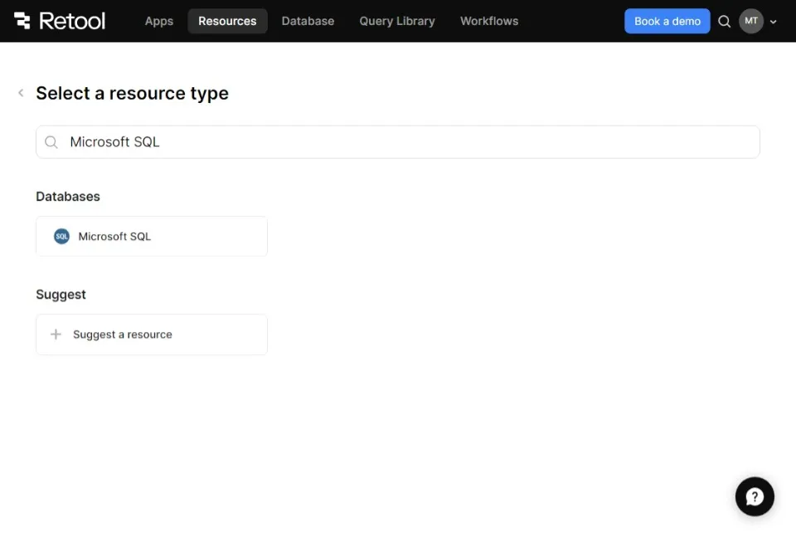Click the MT user avatar
Viewport: 796px width, 537px height.
[750, 21]
